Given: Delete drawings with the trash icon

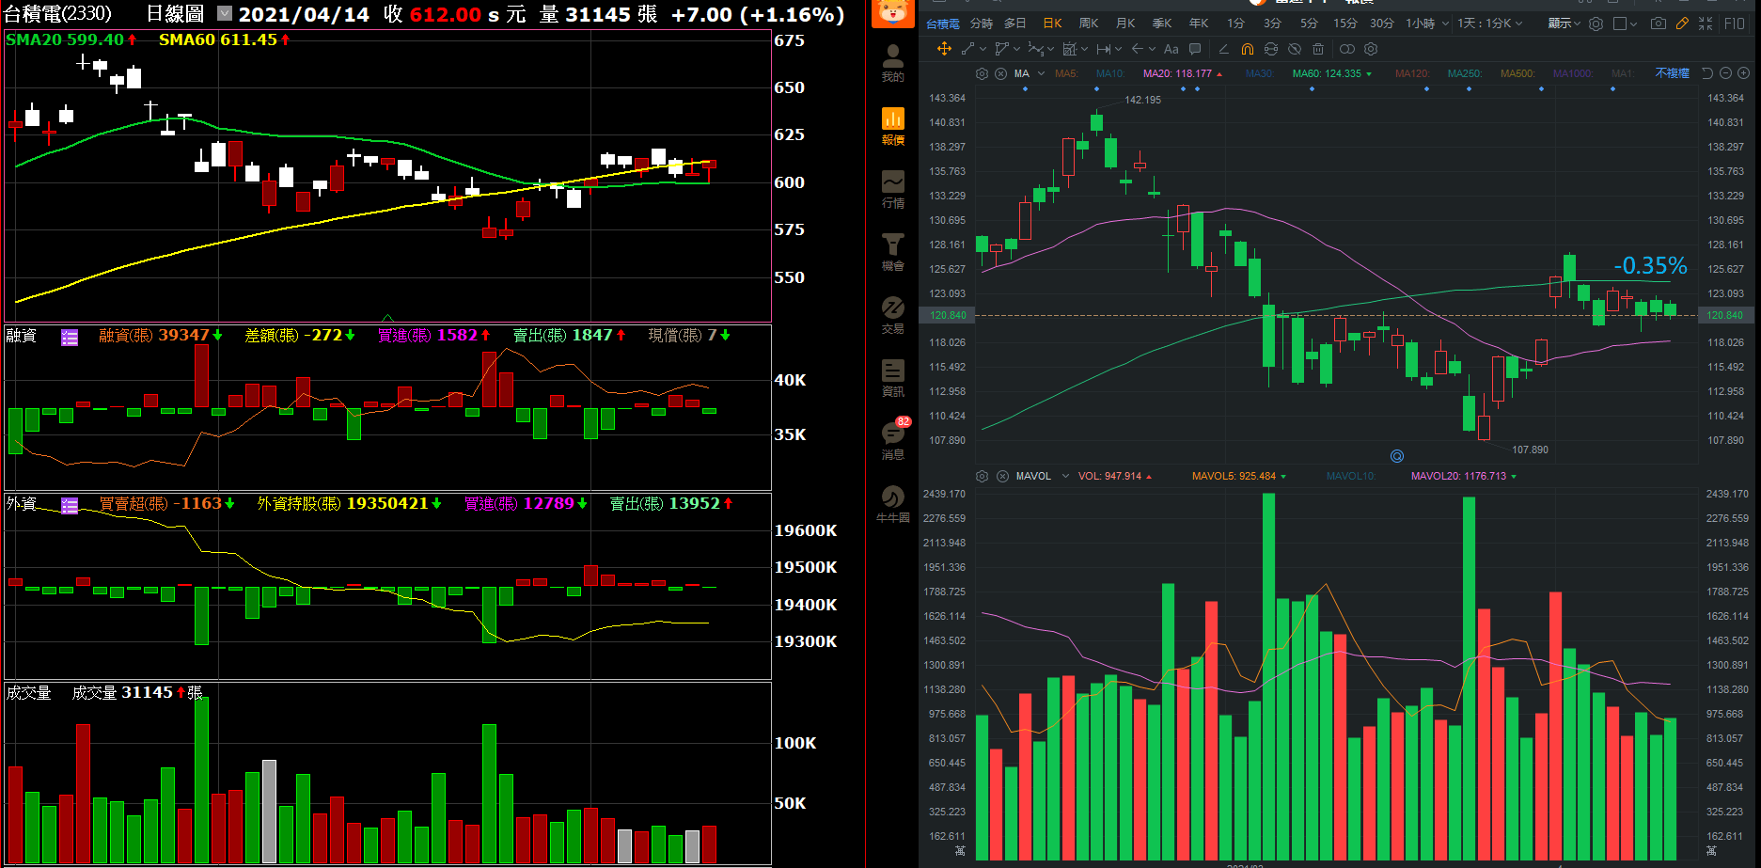Looking at the screenshot, I should [x=1318, y=49].
